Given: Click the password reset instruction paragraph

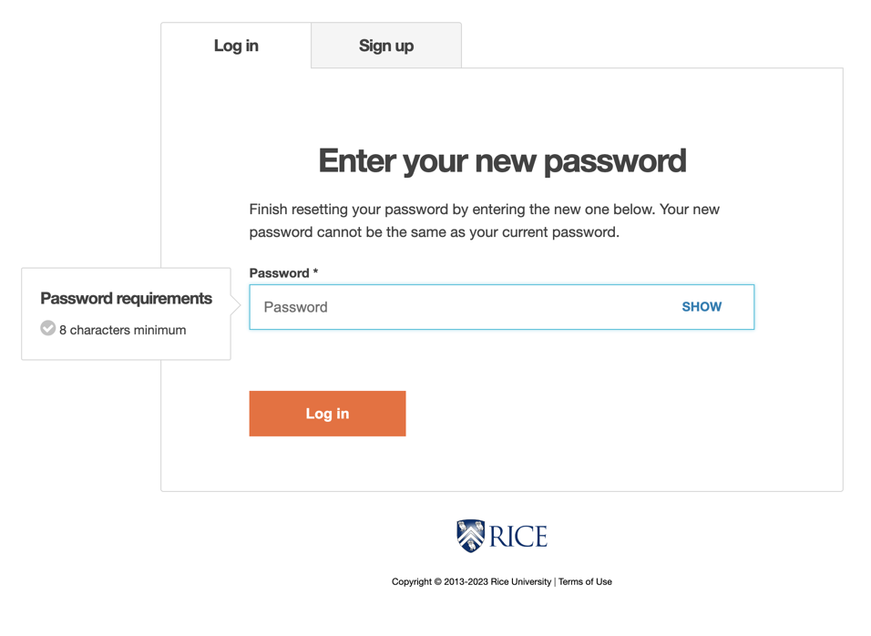Looking at the screenshot, I should click(x=484, y=220).
